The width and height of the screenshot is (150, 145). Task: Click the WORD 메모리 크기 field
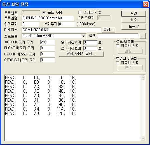point(48,42)
